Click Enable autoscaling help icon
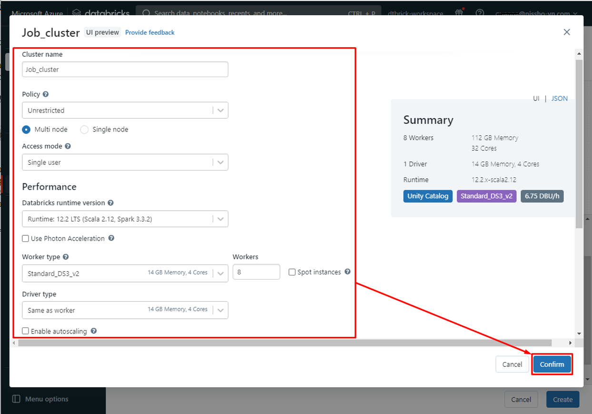592x414 pixels. point(94,331)
